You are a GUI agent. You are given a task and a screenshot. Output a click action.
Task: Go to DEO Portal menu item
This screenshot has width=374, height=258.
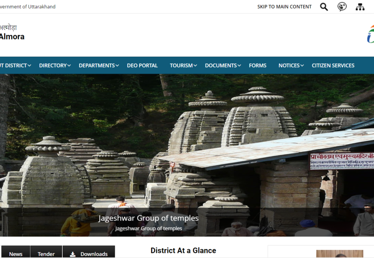[142, 65]
